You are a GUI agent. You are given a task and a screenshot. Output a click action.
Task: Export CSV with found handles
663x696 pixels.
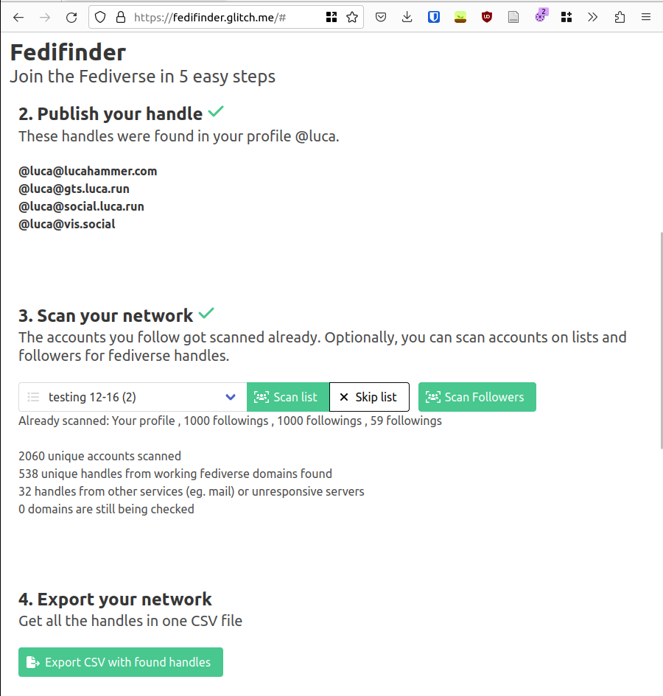(x=121, y=662)
